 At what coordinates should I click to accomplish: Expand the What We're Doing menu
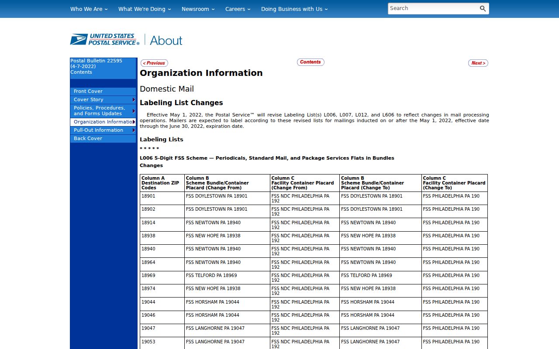point(145,9)
